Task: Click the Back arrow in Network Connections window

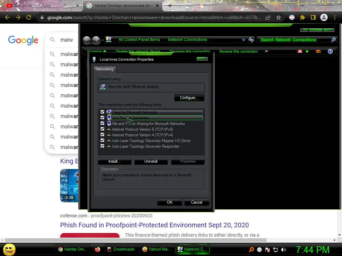Action: point(87,40)
